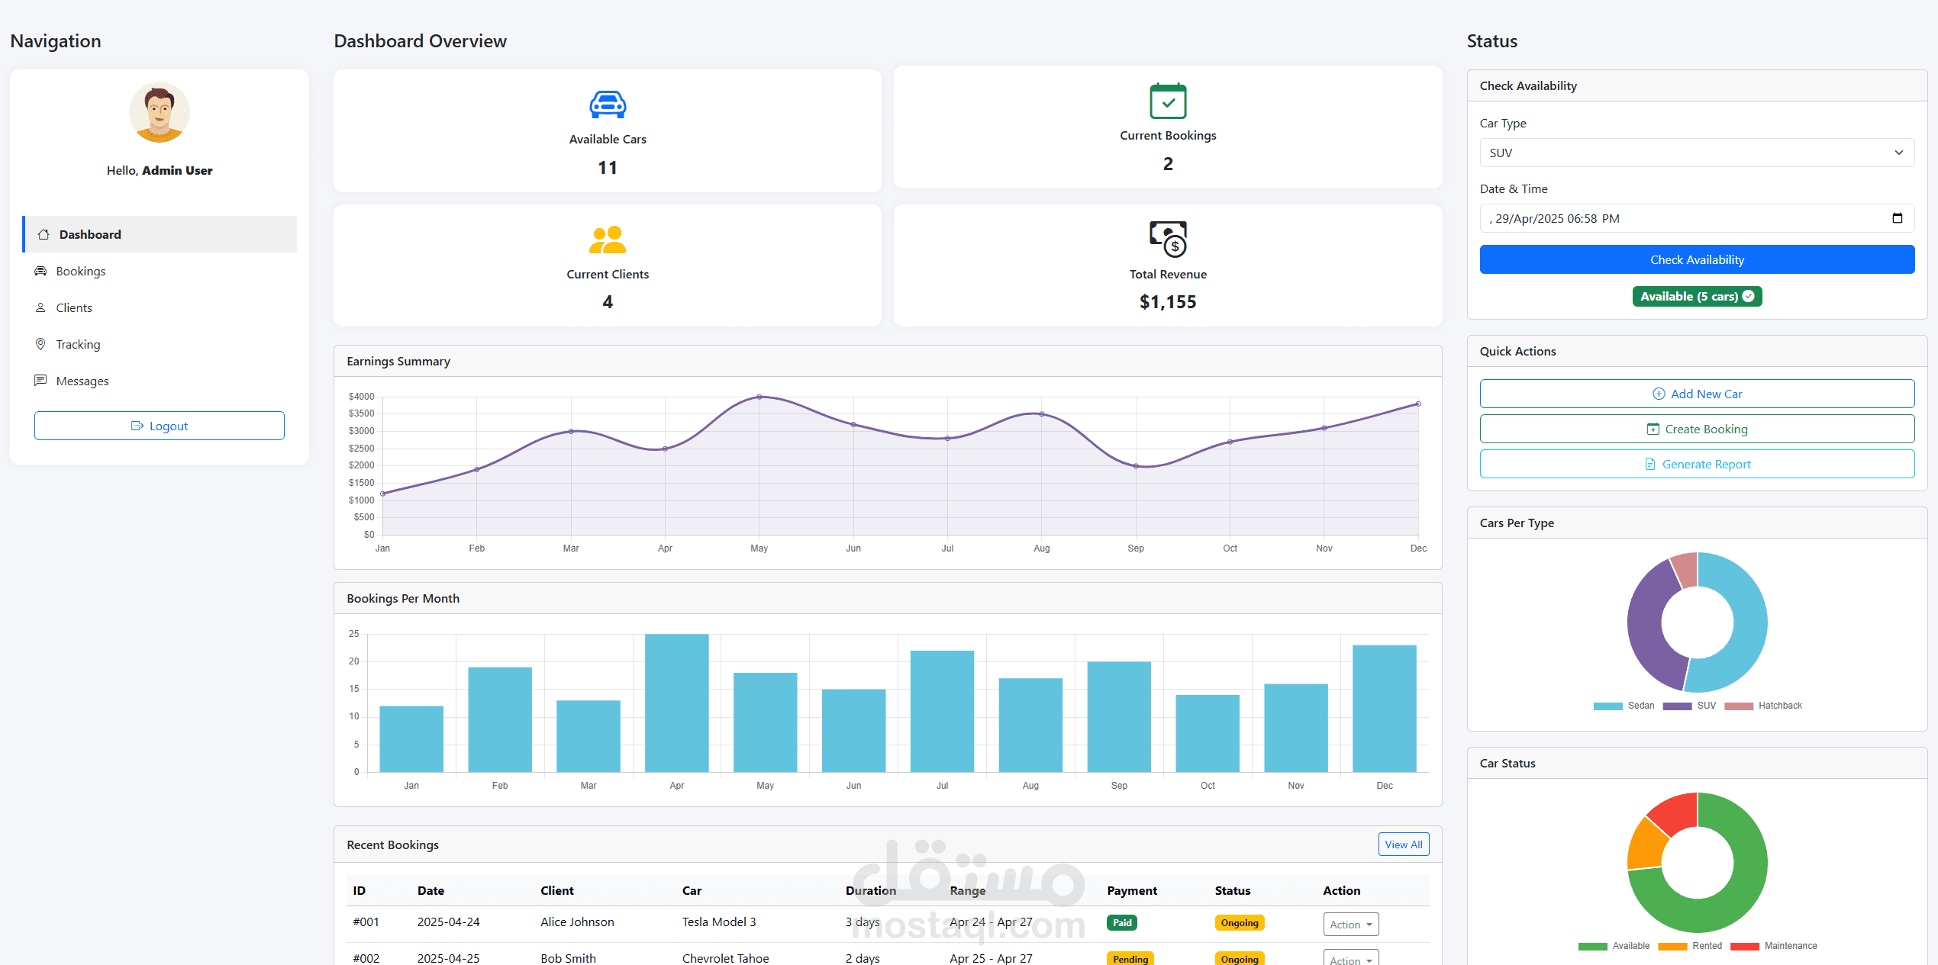Go to Clients in the navigation
1938x965 pixels.
click(74, 307)
